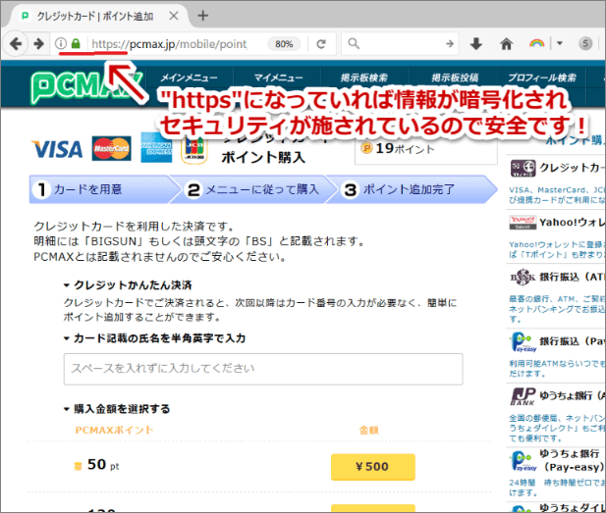This screenshot has width=606, height=513.
Task: Click the American Express logo
Action: 156,147
